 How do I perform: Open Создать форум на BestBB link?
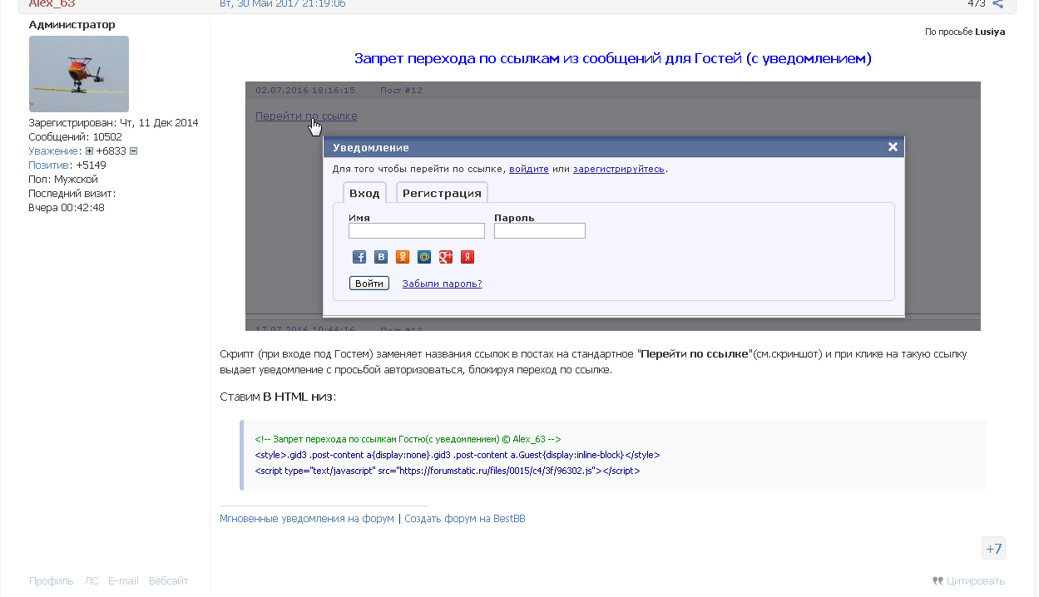(x=465, y=519)
